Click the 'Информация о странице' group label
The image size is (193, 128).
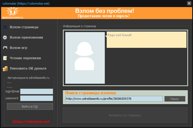pyautogui.click(x=79, y=26)
